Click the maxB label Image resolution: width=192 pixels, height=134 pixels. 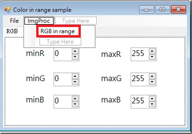pos(111,100)
